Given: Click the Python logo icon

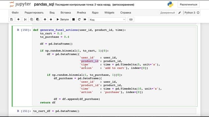Looking at the screenshot, I should (170, 4).
